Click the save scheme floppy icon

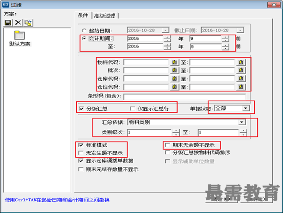(x=8, y=22)
